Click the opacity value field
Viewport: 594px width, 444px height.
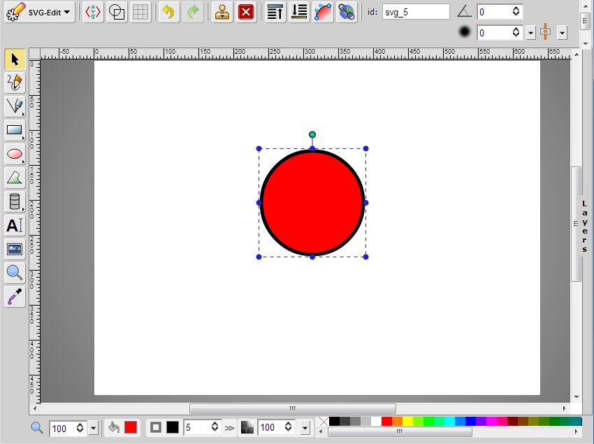click(271, 428)
